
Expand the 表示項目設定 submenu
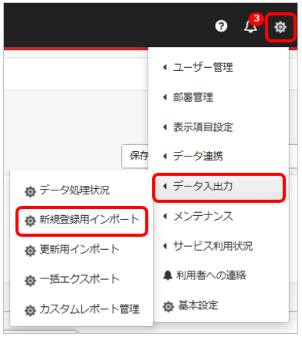click(165, 127)
